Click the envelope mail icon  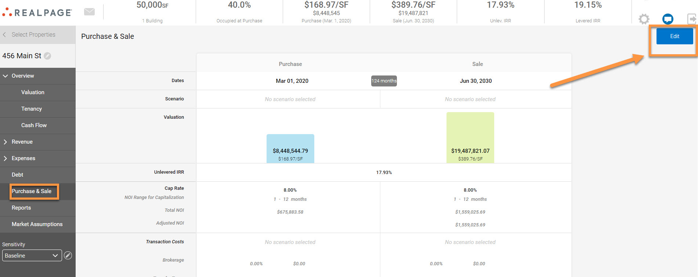click(89, 12)
